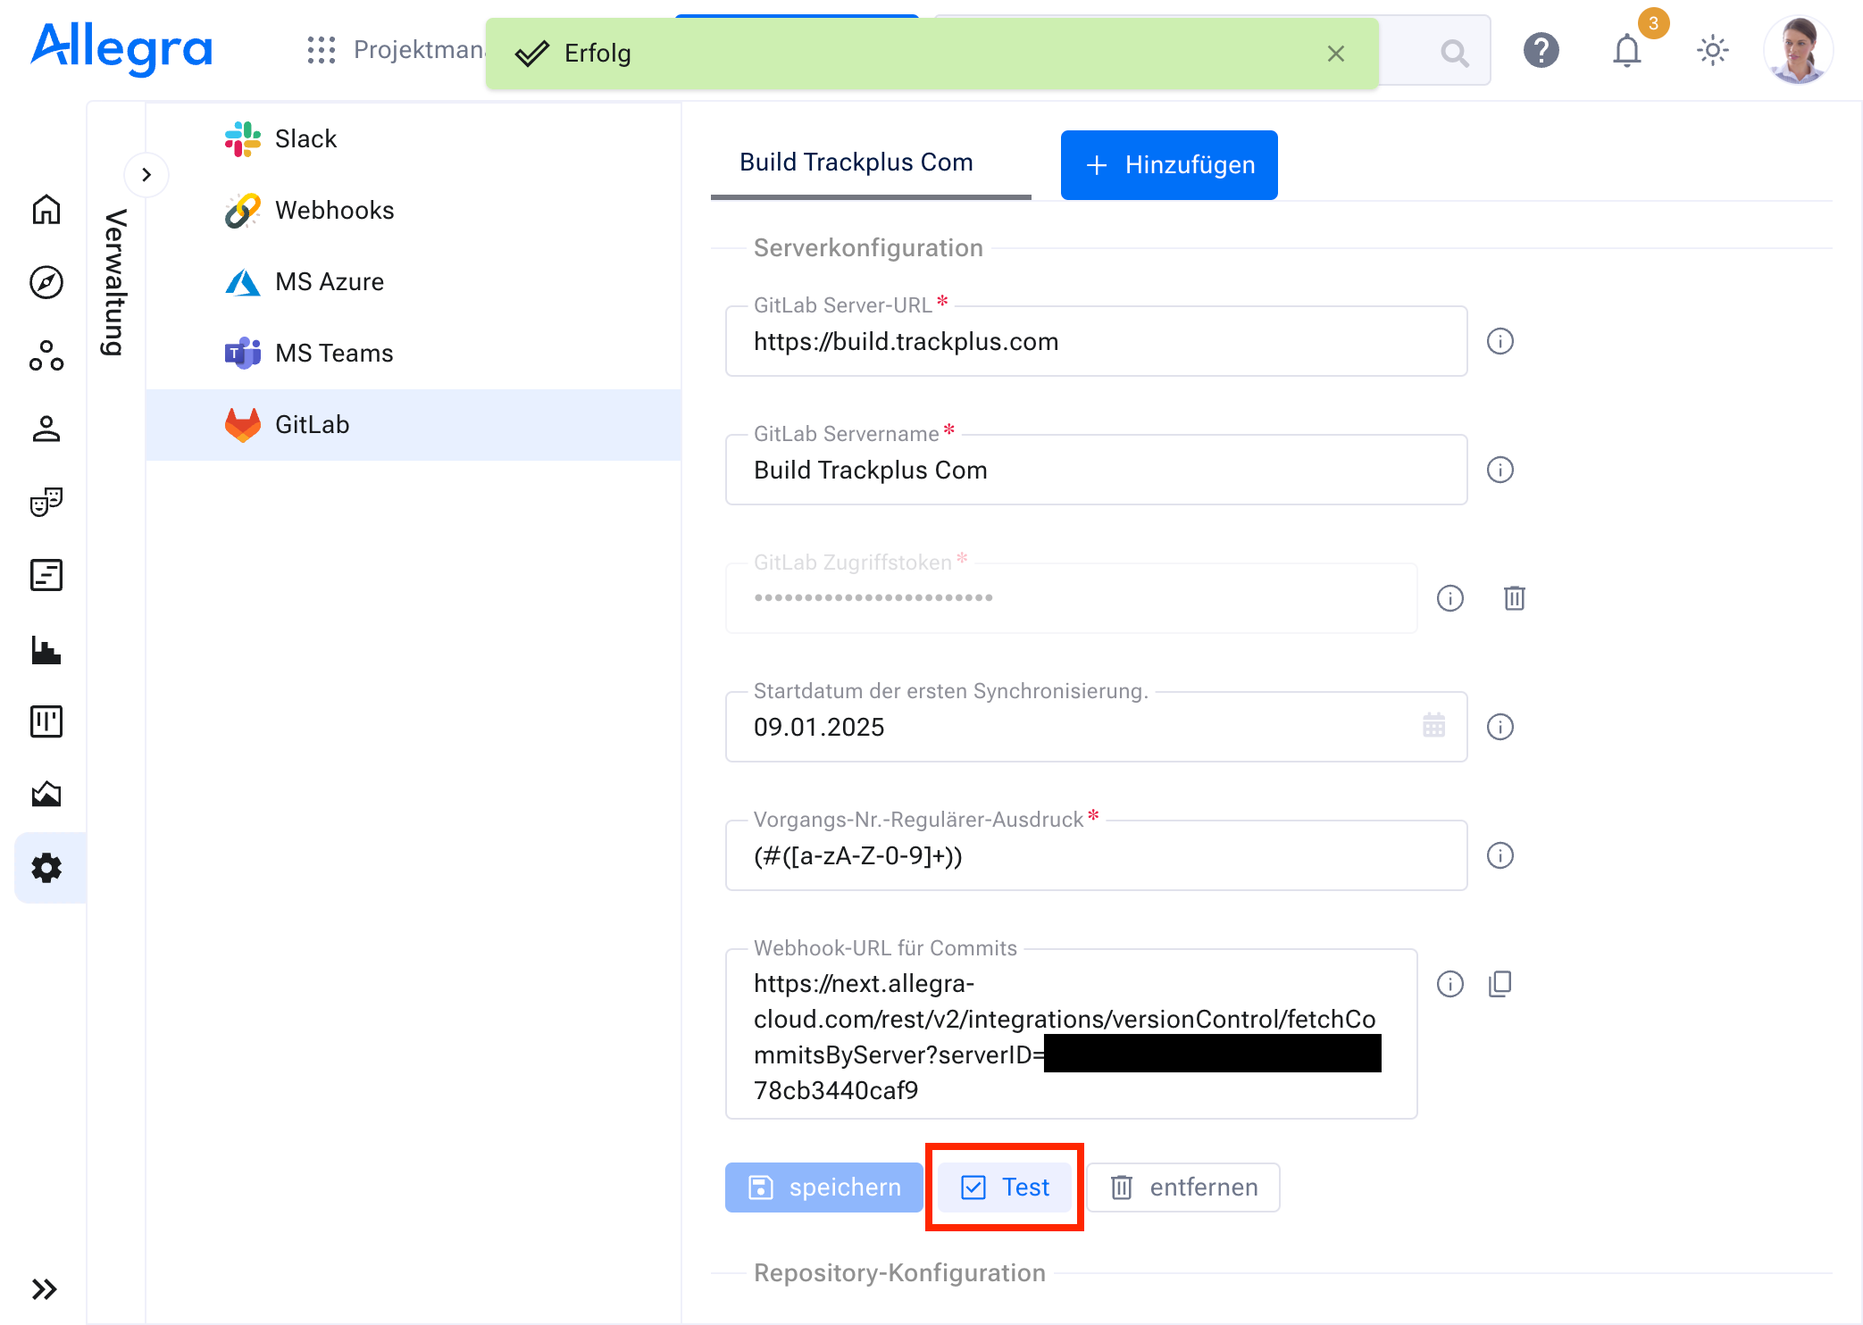Collapse the Verwaltung panel chevron

[x=146, y=175]
